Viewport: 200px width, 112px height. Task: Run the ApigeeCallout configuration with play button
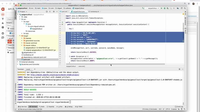pyautogui.click(x=162, y=8)
